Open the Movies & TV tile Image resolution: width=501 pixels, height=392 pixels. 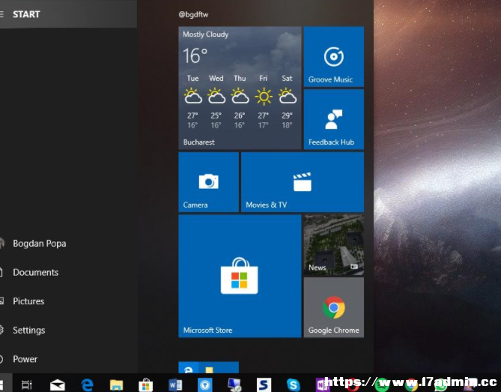point(303,182)
